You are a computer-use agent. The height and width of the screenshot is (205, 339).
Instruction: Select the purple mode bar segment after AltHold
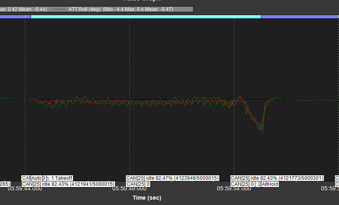300,17
